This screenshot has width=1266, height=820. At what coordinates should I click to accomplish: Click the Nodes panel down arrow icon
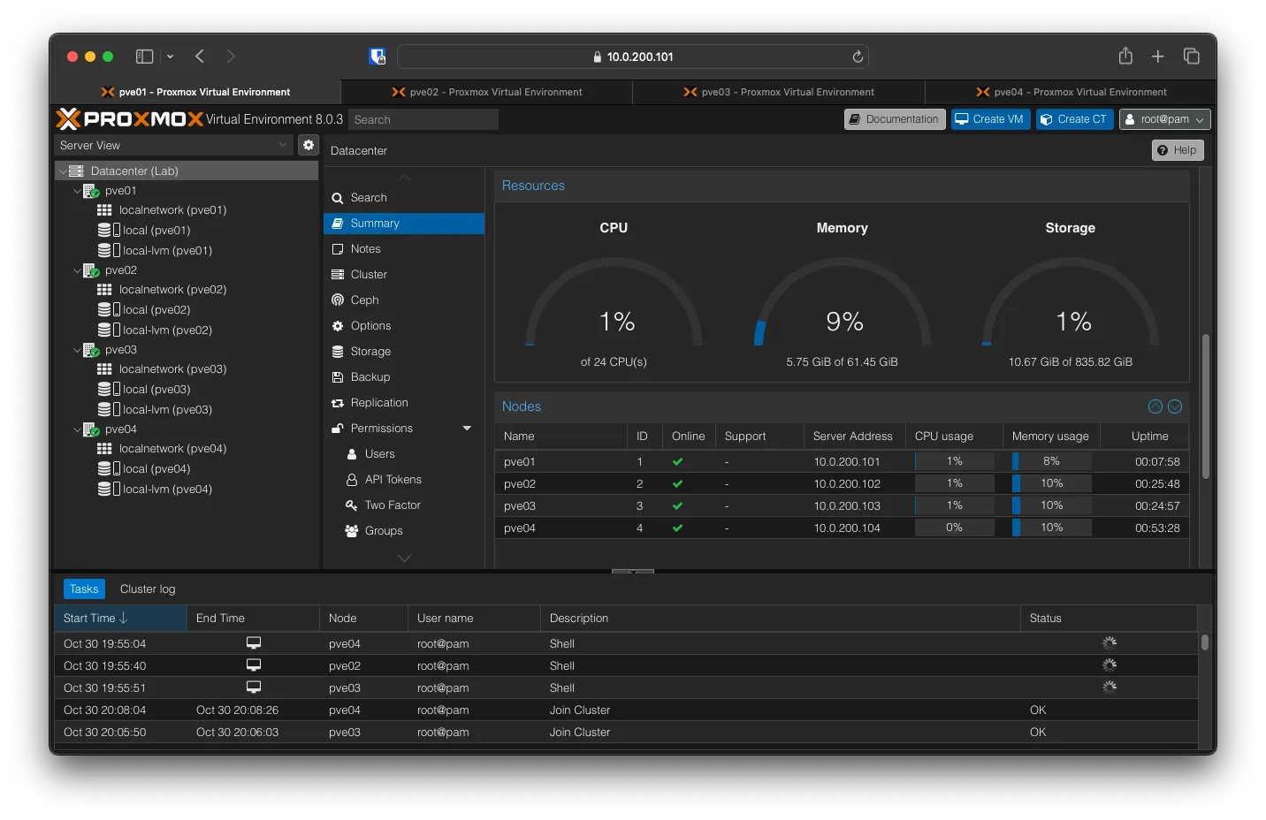(x=1175, y=406)
